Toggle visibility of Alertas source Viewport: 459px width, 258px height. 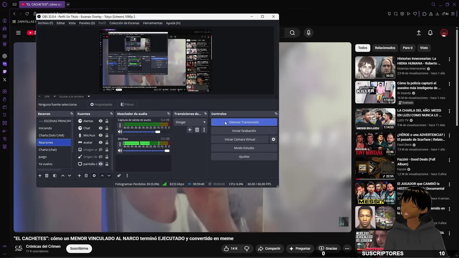coord(101,121)
